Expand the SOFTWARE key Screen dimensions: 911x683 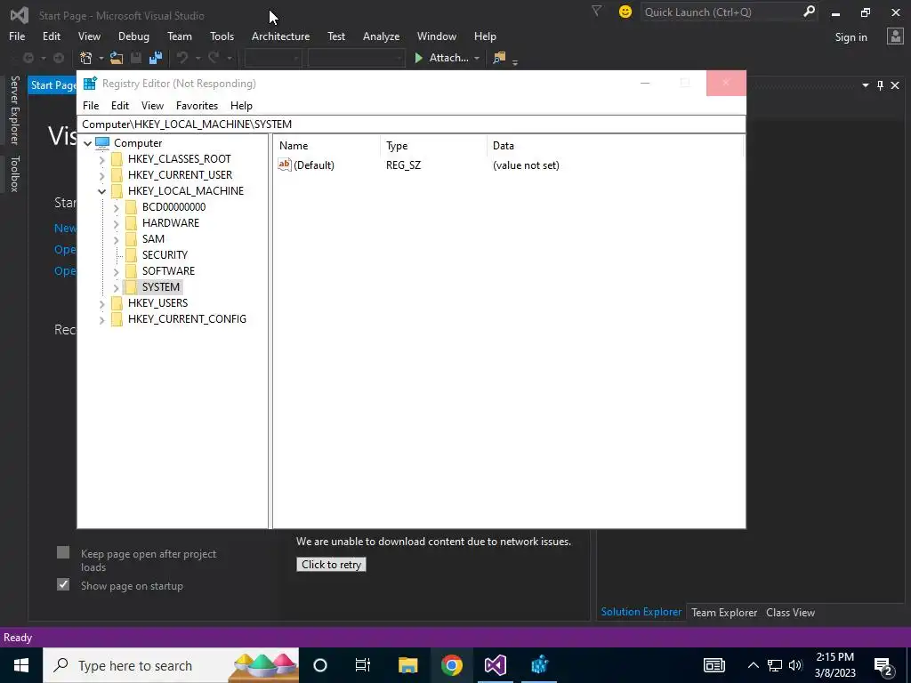coord(117,271)
